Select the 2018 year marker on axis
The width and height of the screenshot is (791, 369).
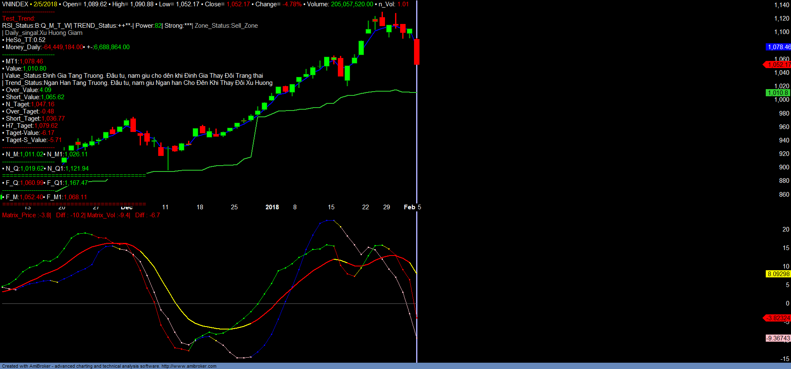click(272, 207)
